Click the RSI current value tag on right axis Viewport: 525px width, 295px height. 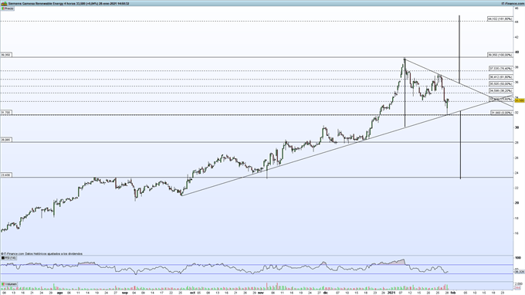tap(520, 272)
